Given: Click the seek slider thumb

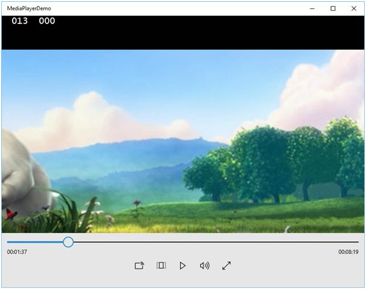Looking at the screenshot, I should point(68,242).
